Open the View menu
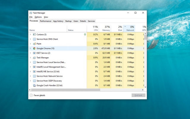190x119 pixels. pos(46,17)
